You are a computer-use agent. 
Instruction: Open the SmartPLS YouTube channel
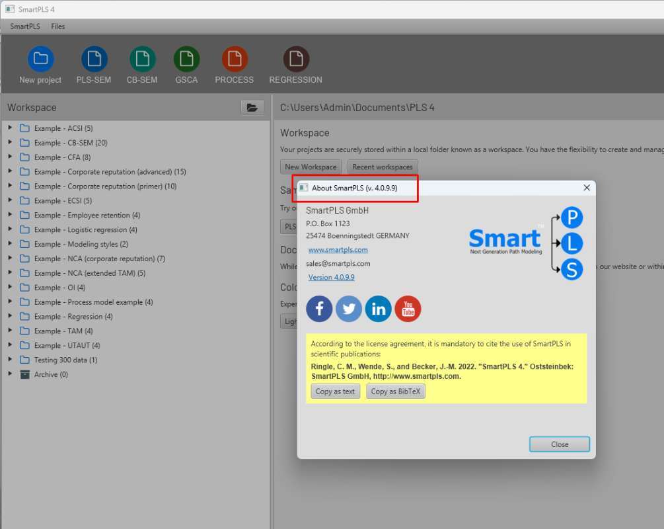pos(408,309)
